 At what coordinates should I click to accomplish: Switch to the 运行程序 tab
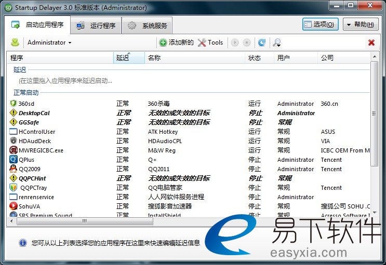pos(96,25)
